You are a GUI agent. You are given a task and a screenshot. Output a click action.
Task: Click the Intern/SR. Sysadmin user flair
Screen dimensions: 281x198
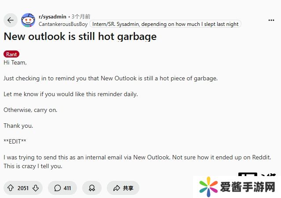coord(165,24)
